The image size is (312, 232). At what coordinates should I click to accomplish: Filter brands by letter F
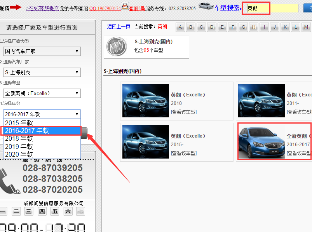coord(233,27)
